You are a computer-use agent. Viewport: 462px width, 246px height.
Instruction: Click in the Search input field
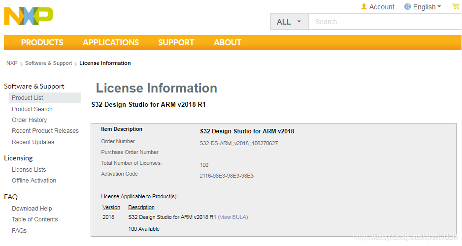tap(384, 22)
